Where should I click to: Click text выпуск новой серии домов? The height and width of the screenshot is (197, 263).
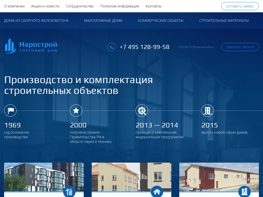(224, 132)
